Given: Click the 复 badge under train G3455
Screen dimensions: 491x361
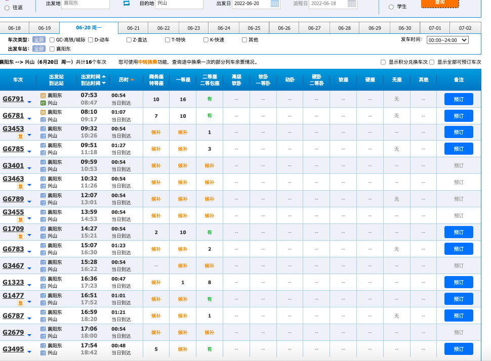Looking at the screenshot, I should 21,219.
